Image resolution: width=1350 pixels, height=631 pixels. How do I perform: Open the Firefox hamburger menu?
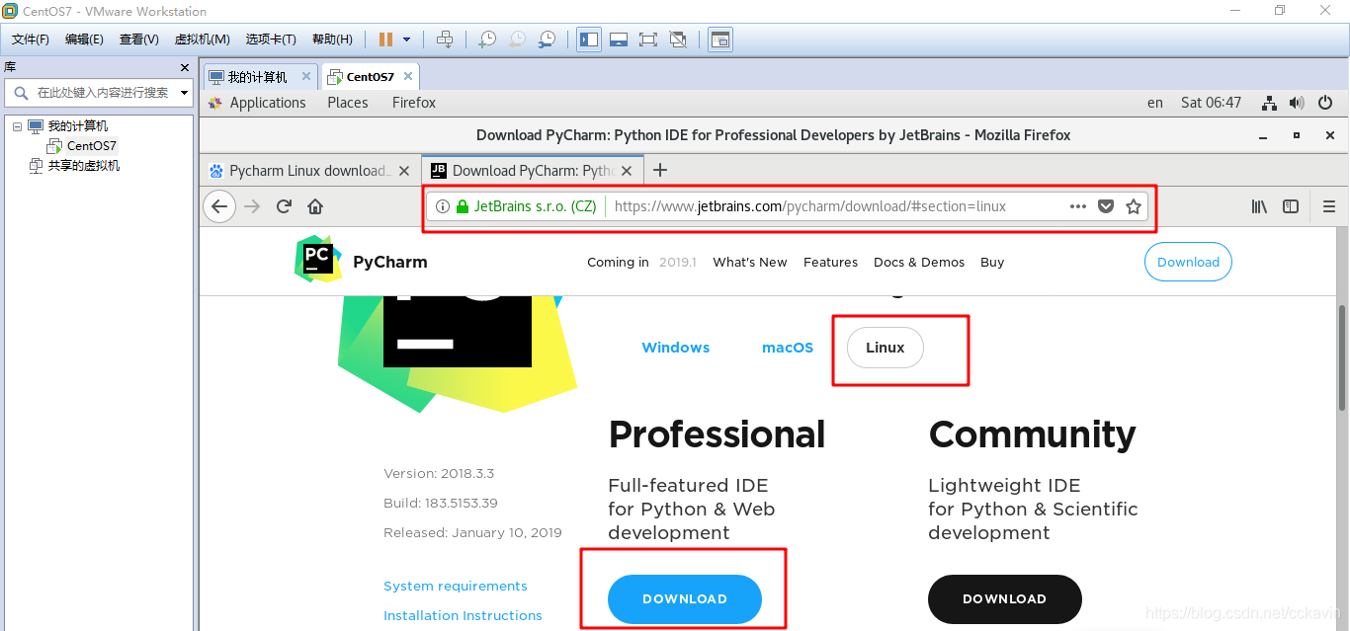[x=1329, y=206]
